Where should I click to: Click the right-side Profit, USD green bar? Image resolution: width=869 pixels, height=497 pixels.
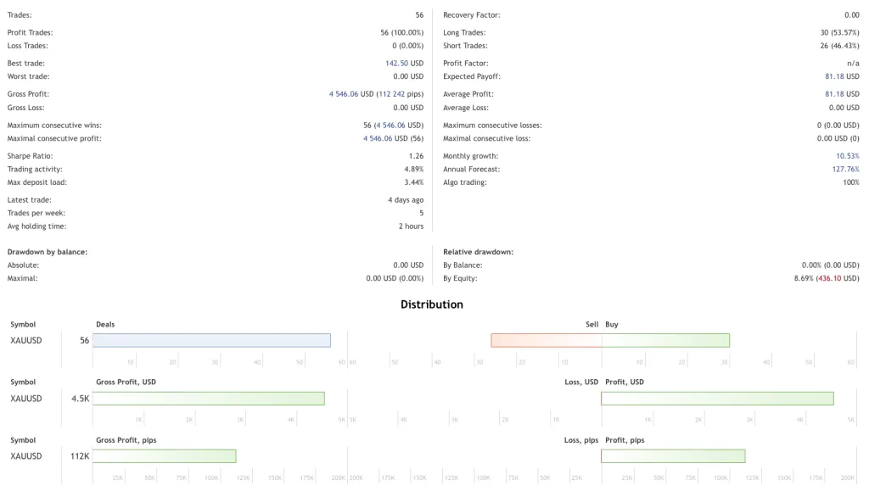pos(717,399)
